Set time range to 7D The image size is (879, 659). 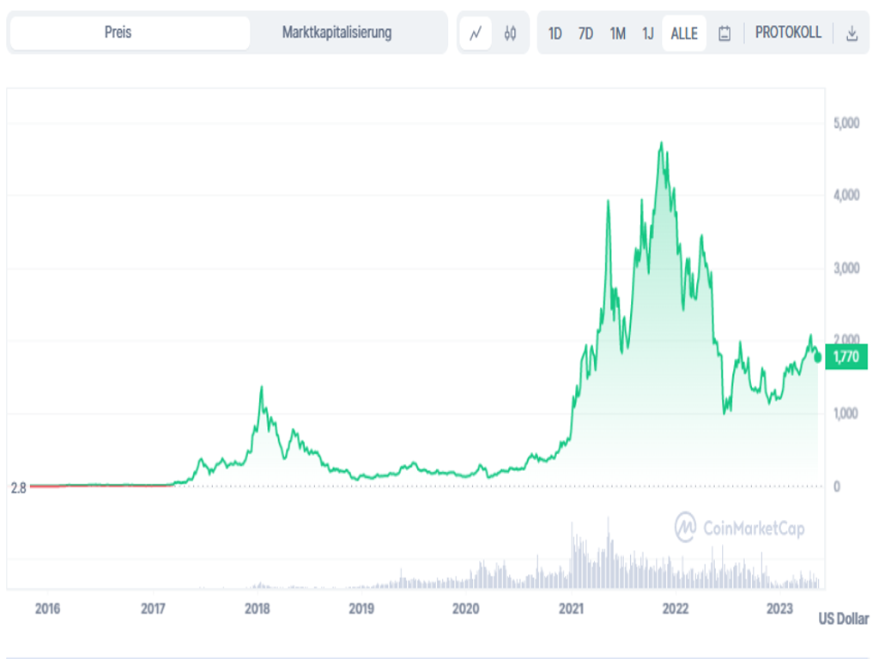[x=585, y=33]
